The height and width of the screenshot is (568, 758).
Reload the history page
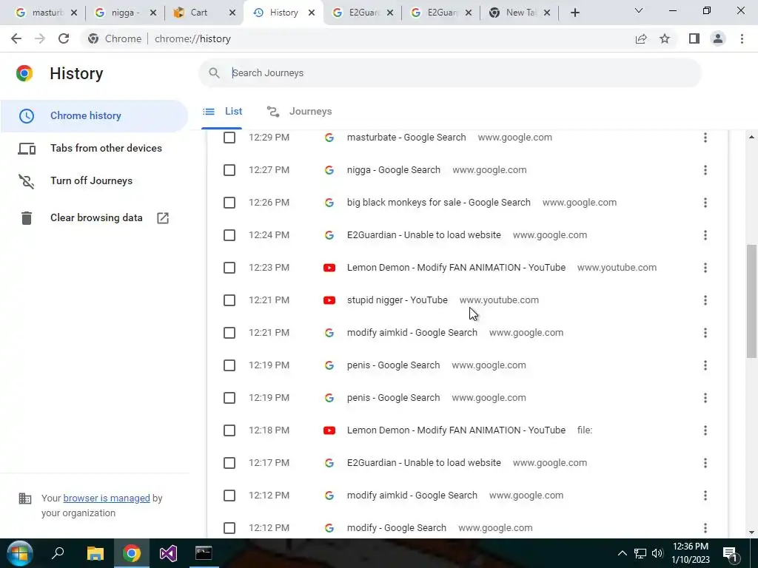point(64,38)
